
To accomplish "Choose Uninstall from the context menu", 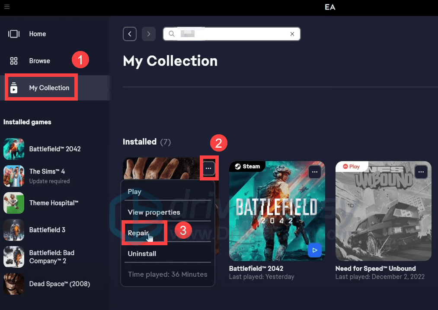I will click(x=142, y=254).
